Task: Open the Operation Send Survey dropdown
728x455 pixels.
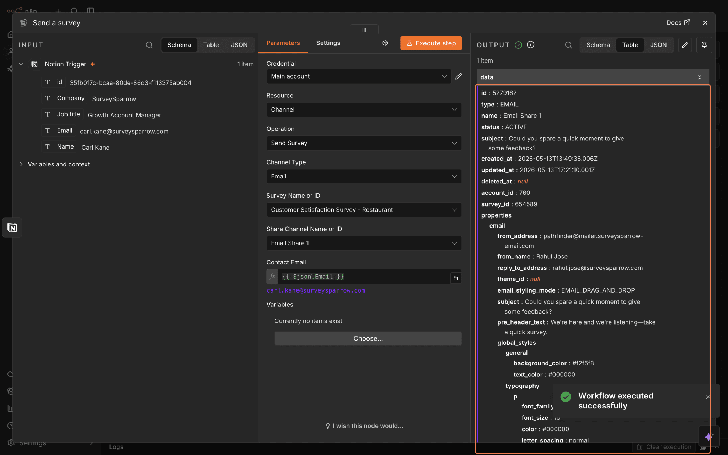Action: coord(364,143)
